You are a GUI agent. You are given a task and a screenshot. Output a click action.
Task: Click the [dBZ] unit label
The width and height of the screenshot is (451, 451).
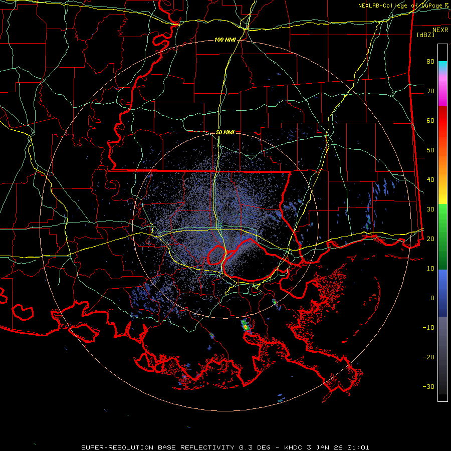point(425,35)
